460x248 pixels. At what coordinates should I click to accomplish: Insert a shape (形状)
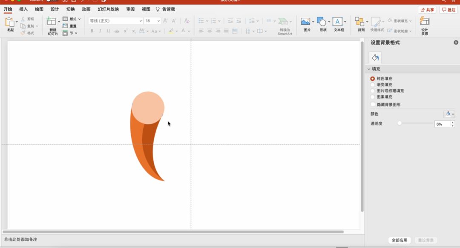[x=322, y=21]
